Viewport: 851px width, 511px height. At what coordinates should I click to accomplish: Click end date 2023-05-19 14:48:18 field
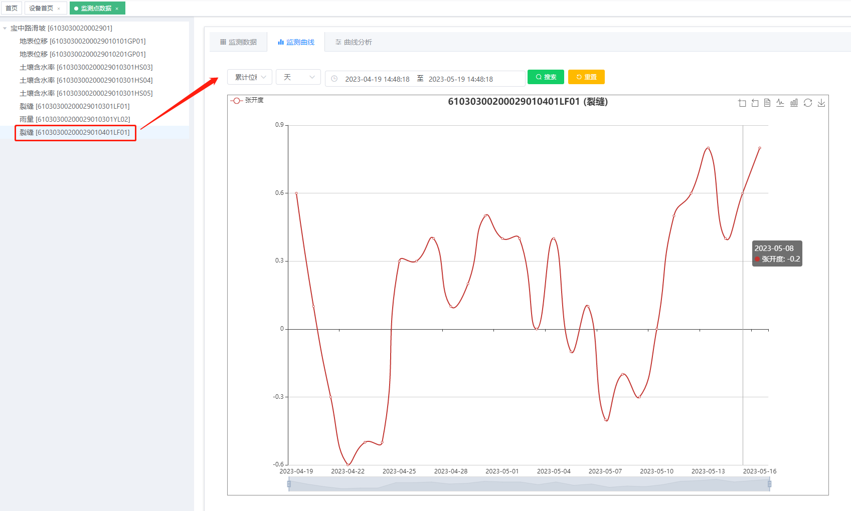461,79
